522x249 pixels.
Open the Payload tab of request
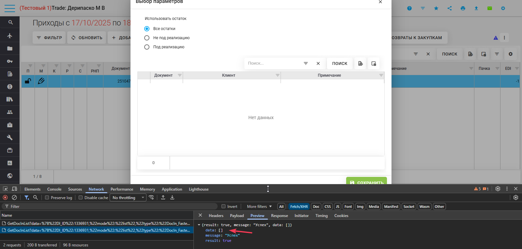(x=237, y=216)
